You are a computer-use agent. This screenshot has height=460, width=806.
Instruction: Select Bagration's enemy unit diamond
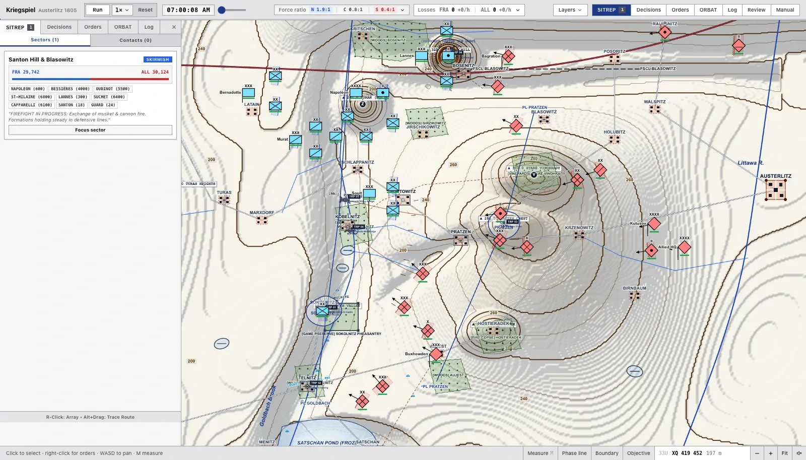point(508,56)
